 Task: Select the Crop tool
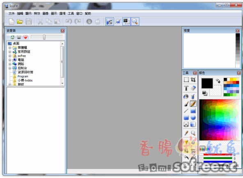[x=193, y=80]
